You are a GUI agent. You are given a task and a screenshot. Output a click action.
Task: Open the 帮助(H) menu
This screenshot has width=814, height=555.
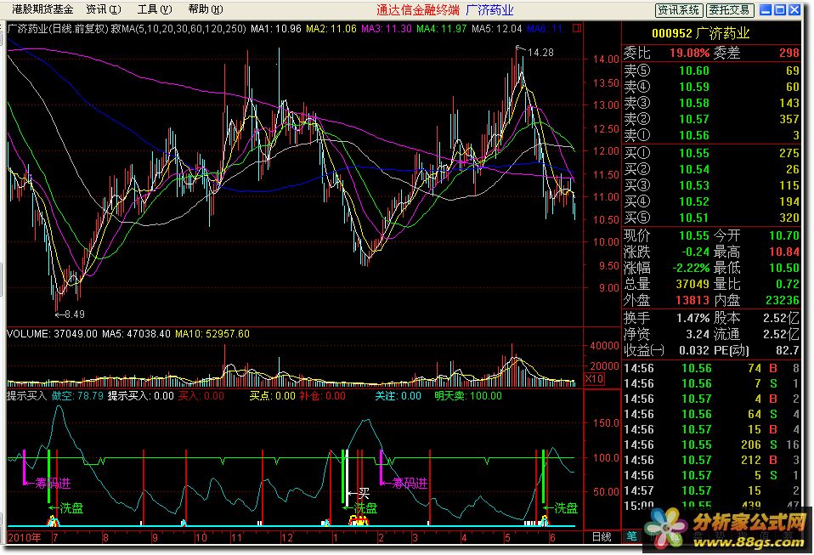(x=205, y=9)
